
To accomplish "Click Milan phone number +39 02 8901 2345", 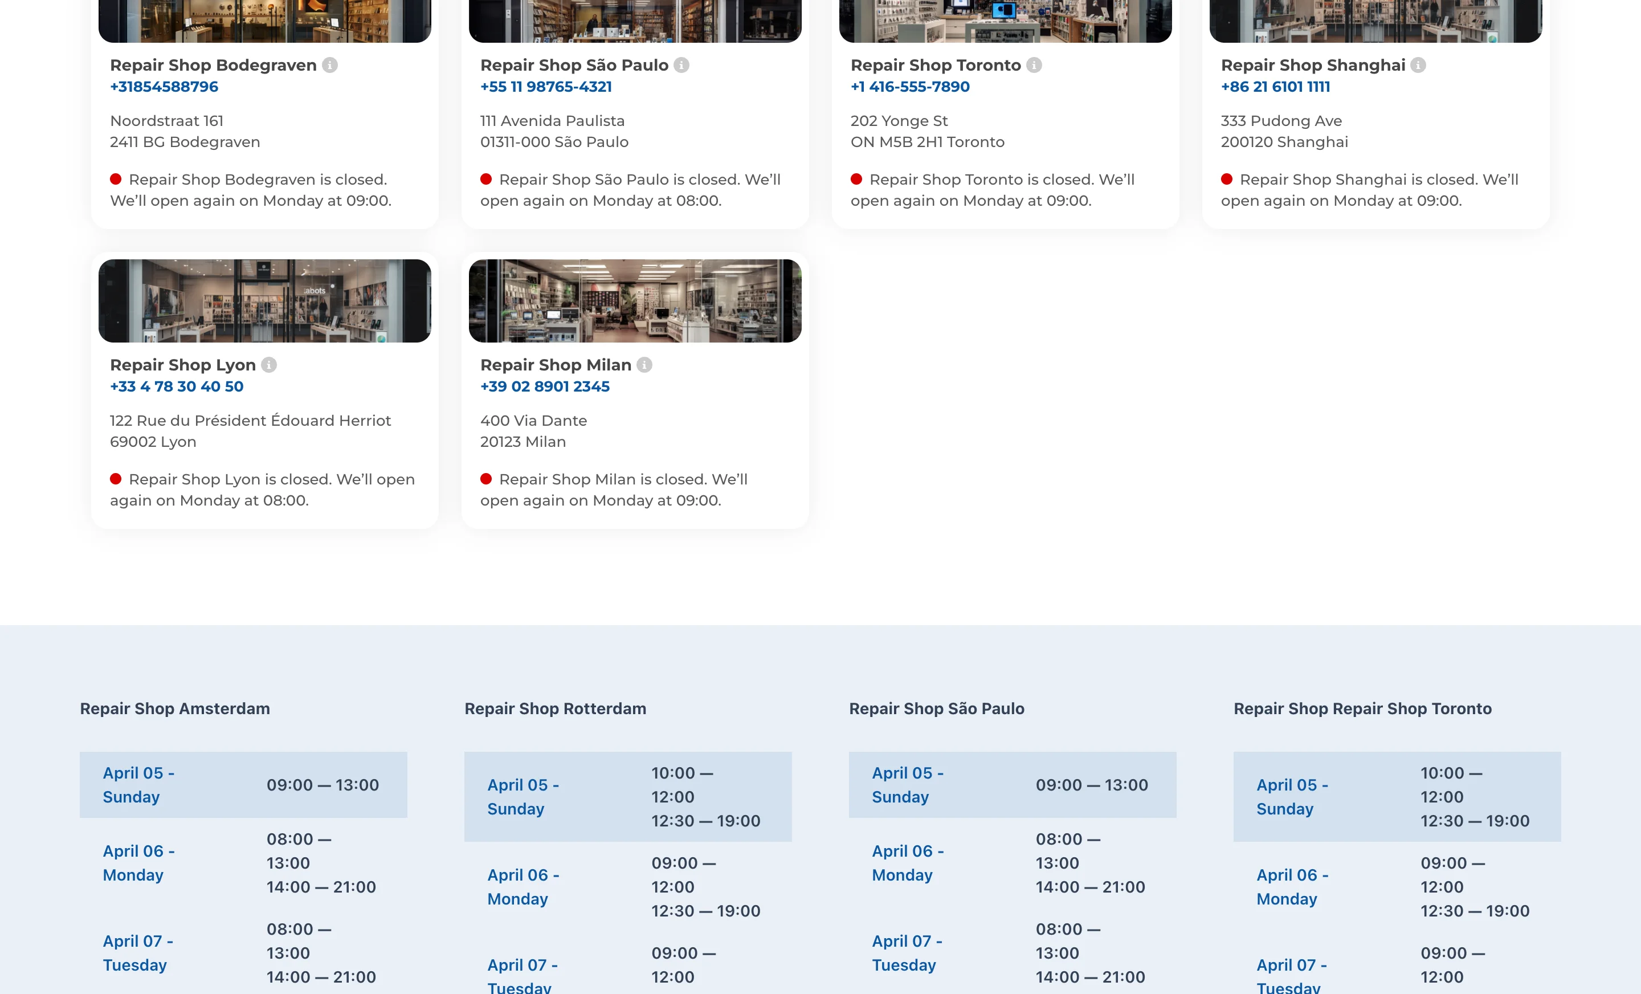I will (544, 386).
